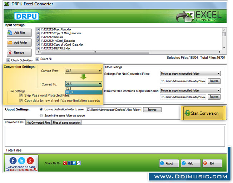The width and height of the screenshot is (233, 183).
Task: Click the file icon on Add Files
Action: point(10,33)
